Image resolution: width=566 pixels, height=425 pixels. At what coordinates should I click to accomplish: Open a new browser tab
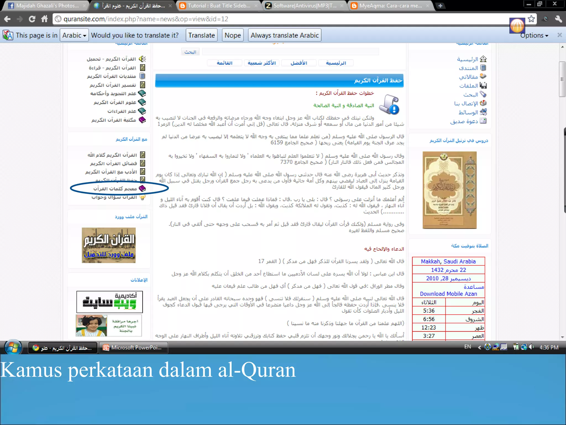click(x=440, y=6)
